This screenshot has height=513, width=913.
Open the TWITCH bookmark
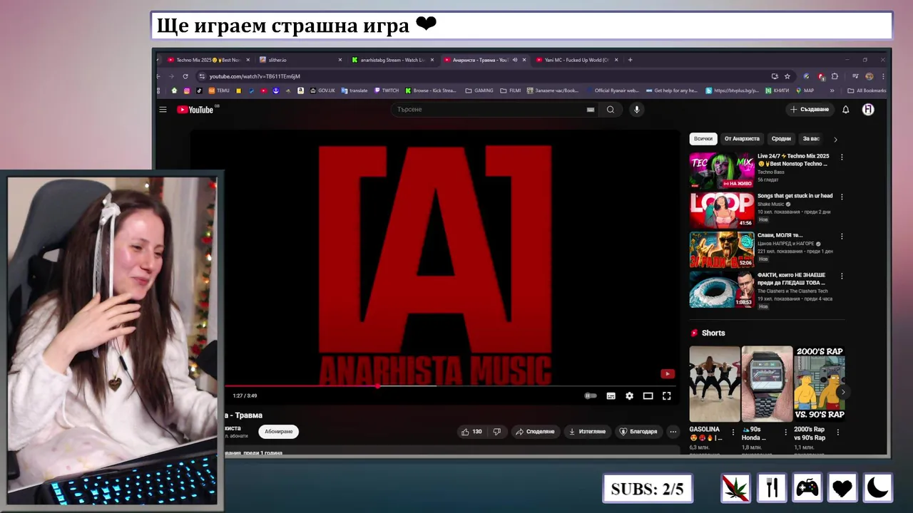[387, 90]
